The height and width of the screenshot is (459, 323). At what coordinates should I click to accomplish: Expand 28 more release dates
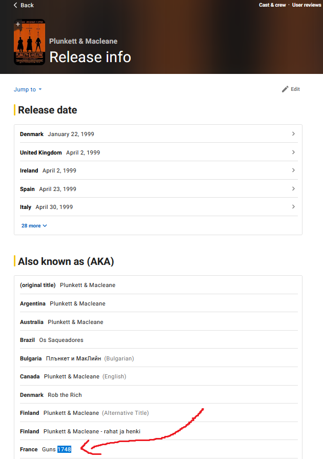(34, 226)
